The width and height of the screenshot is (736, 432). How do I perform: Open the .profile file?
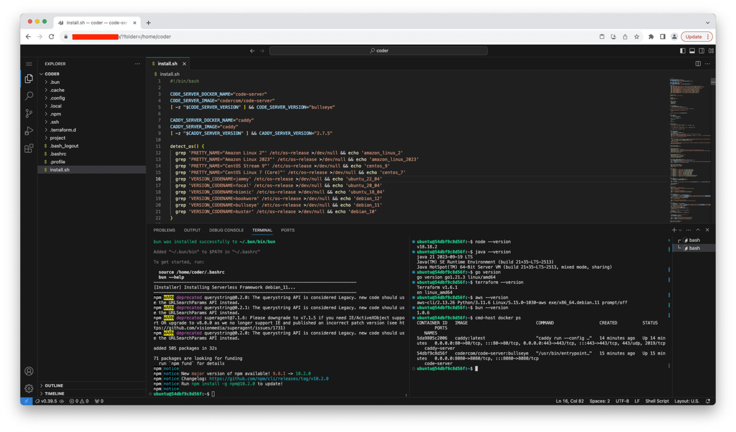pos(92,161)
